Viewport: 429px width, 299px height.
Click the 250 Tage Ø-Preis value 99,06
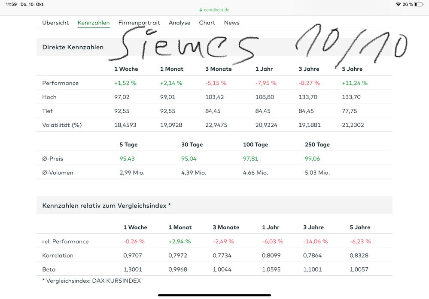coord(312,159)
